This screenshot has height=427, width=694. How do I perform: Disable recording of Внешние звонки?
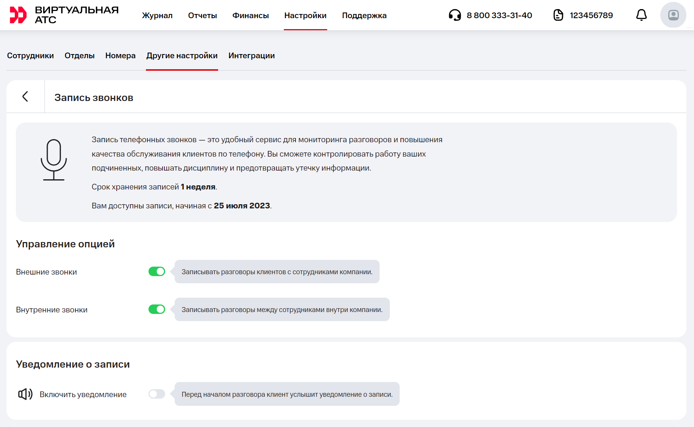(156, 272)
